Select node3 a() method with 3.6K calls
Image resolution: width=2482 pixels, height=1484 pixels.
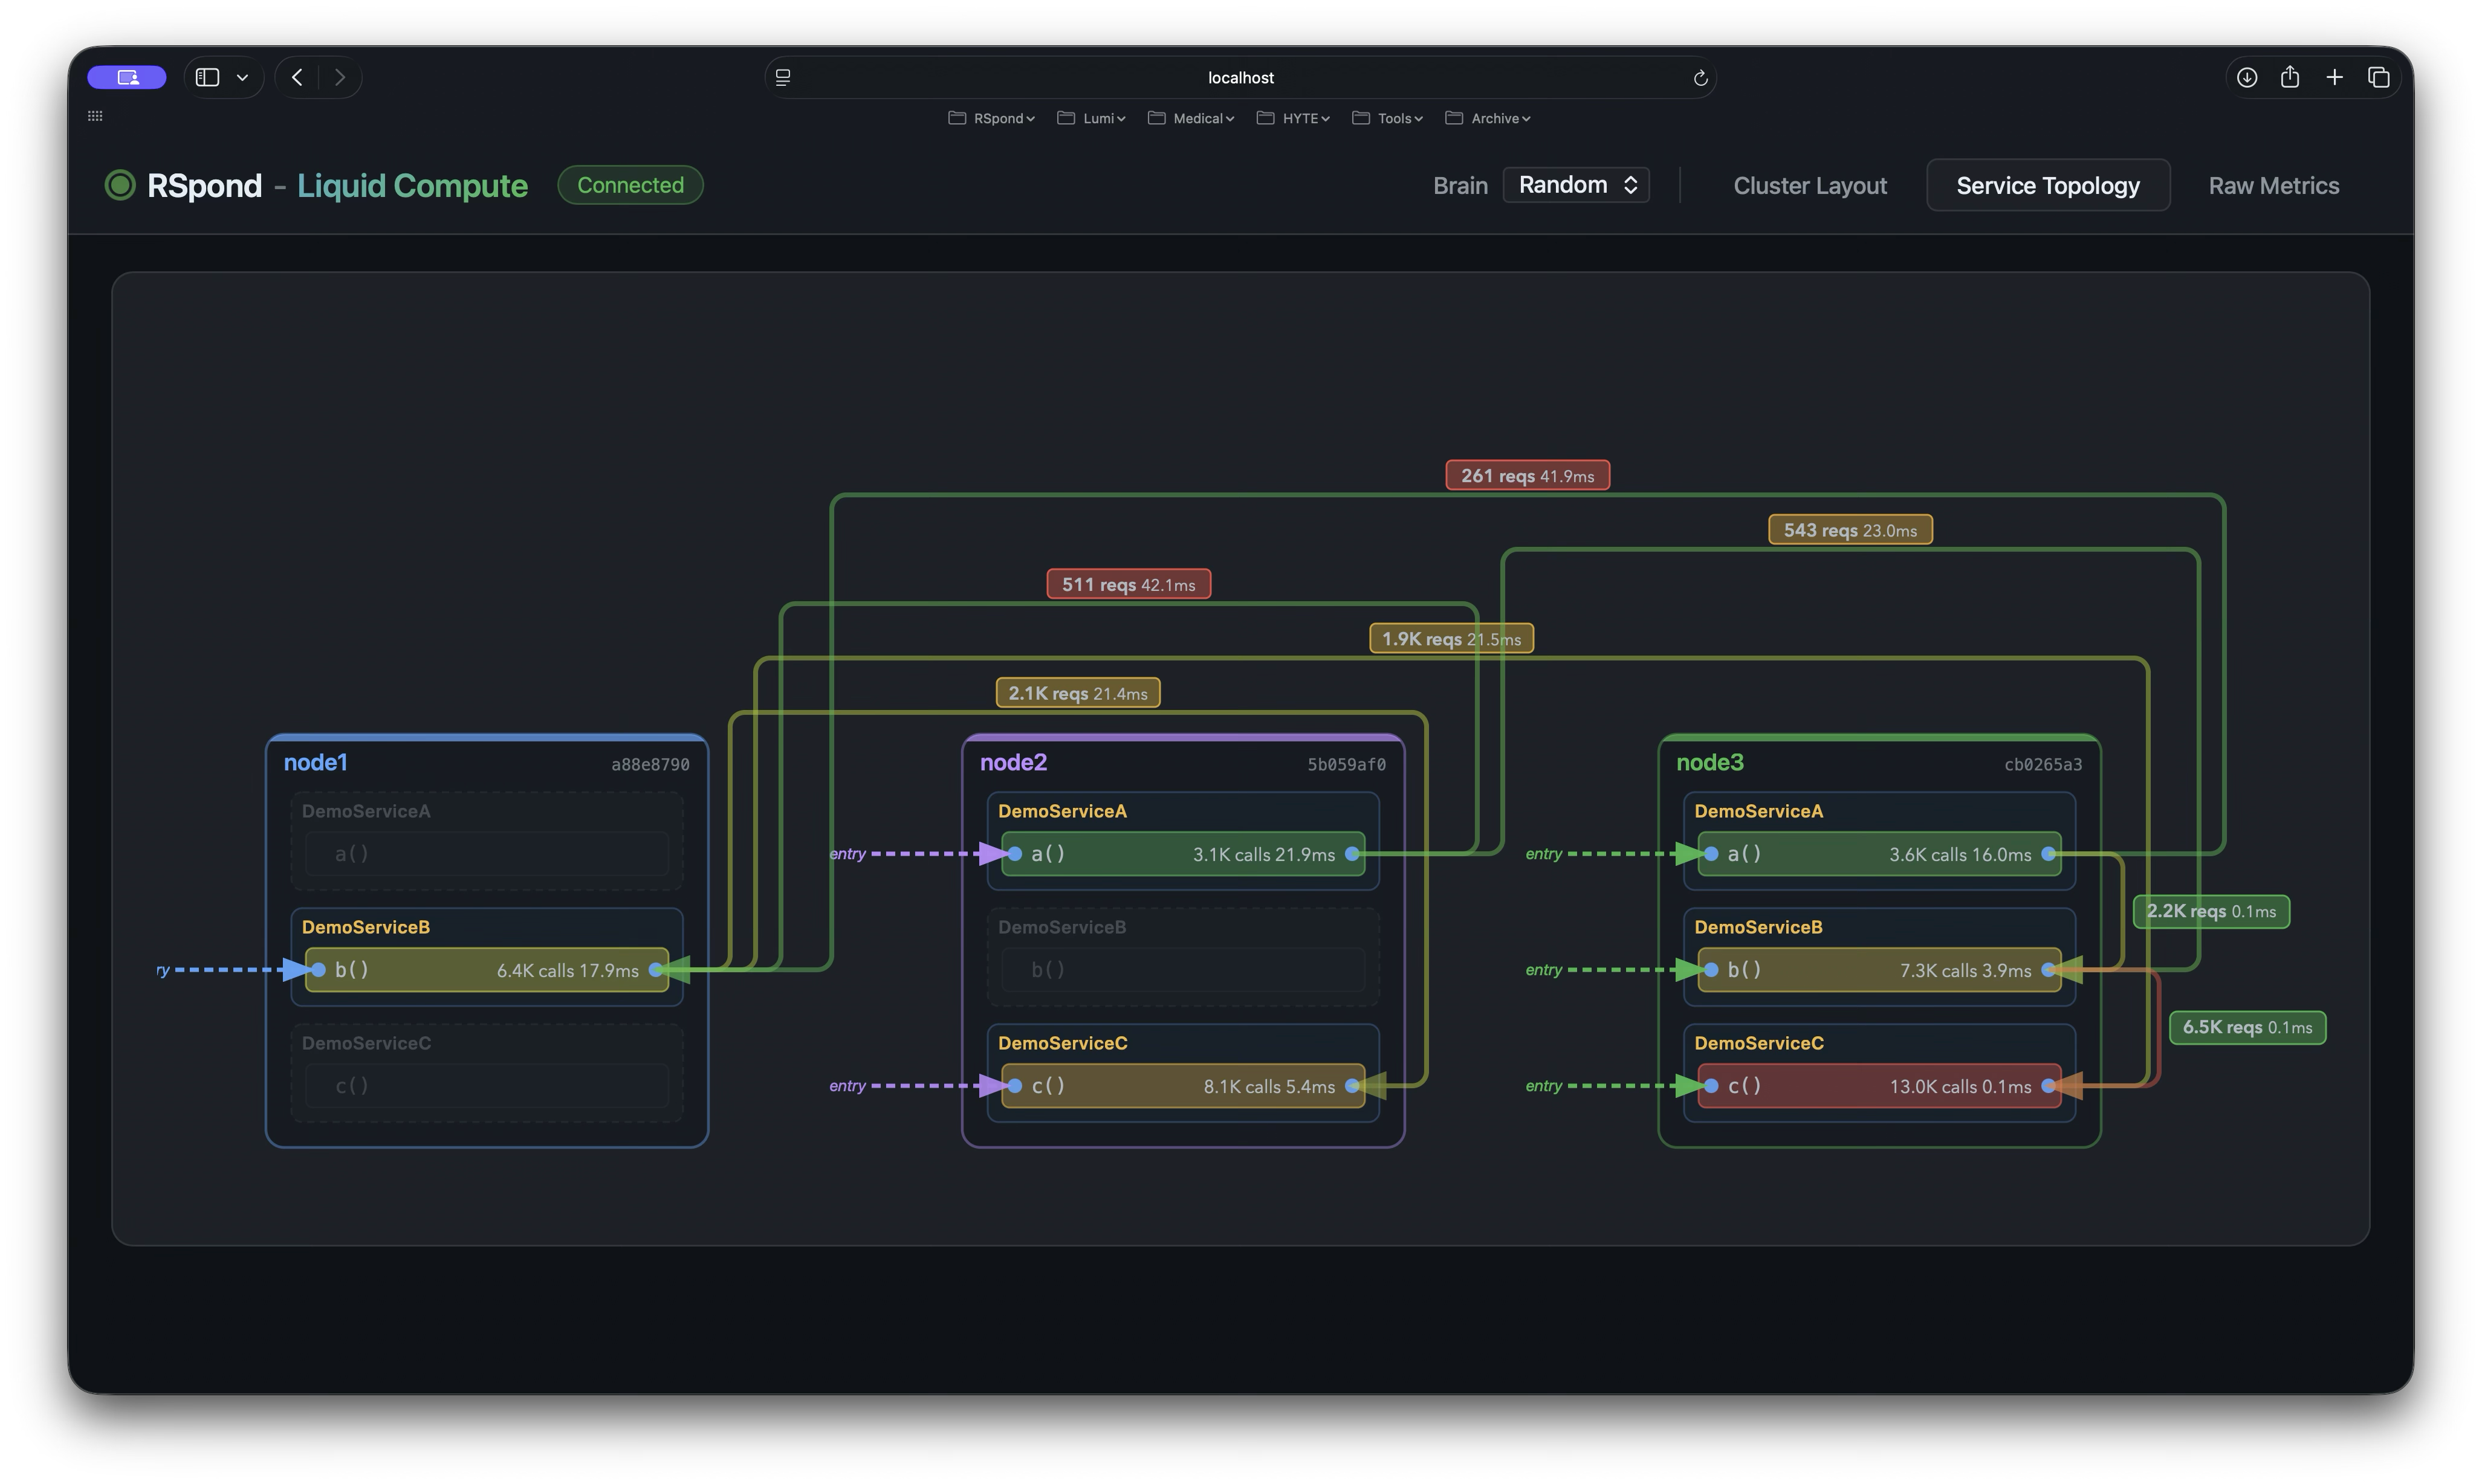(x=1879, y=854)
